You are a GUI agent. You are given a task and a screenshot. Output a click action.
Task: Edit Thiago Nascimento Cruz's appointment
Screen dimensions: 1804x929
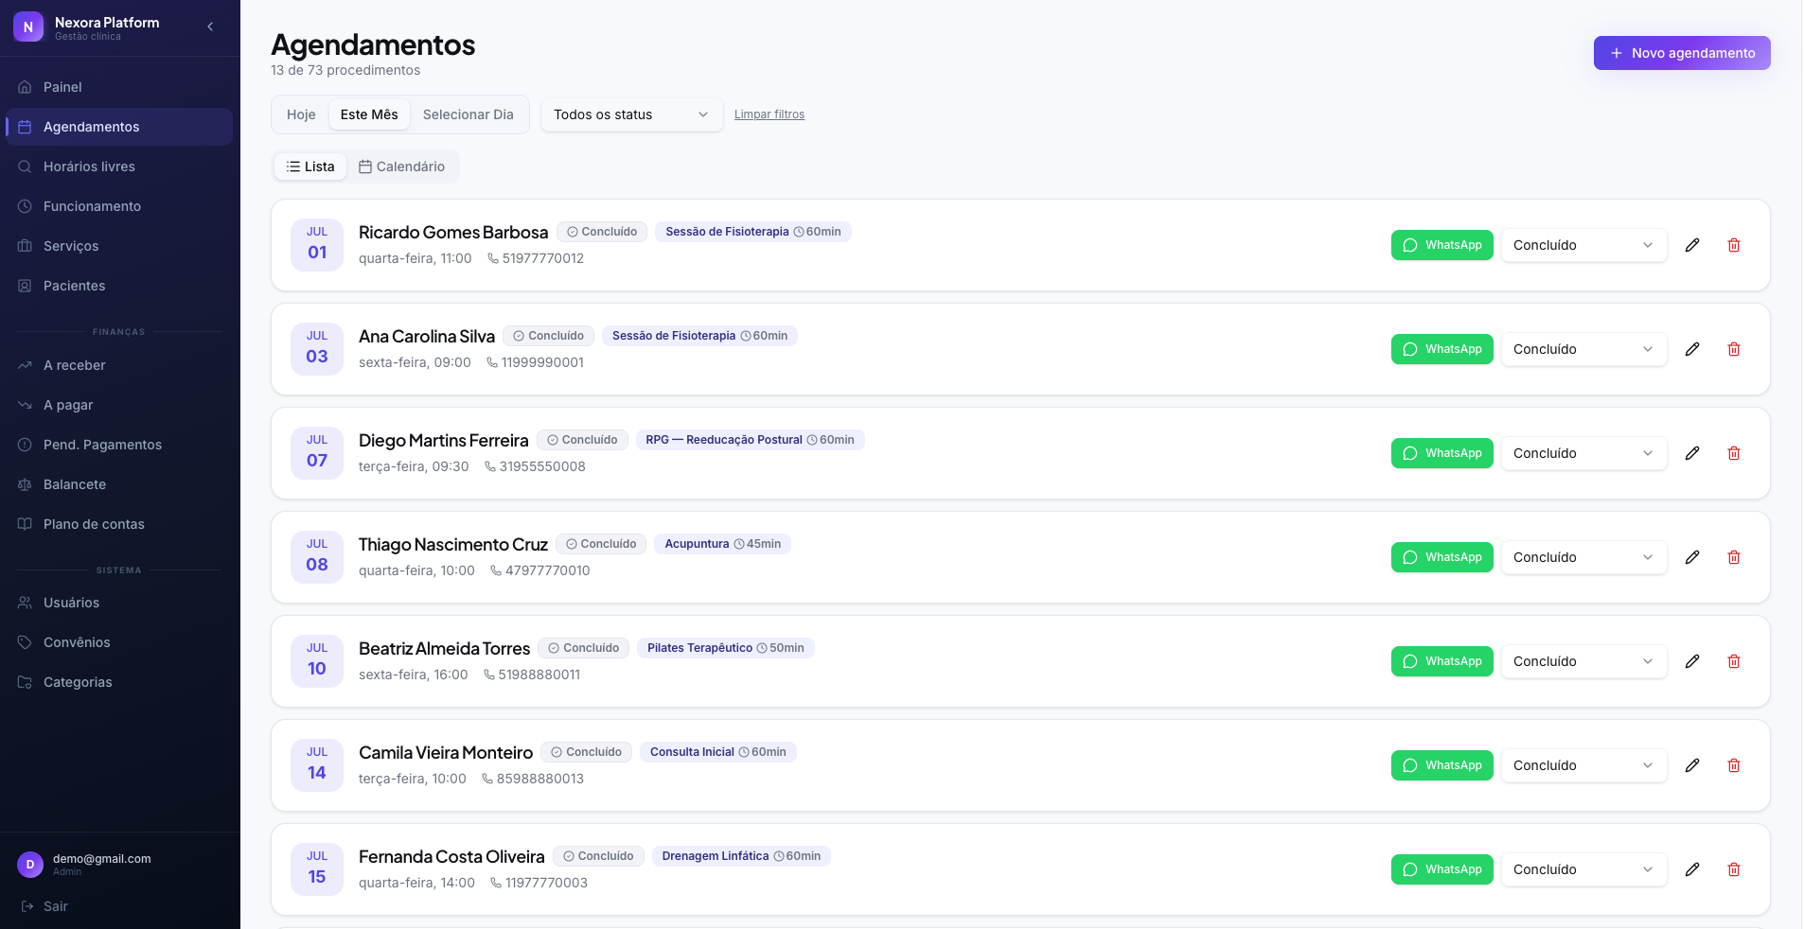point(1692,557)
